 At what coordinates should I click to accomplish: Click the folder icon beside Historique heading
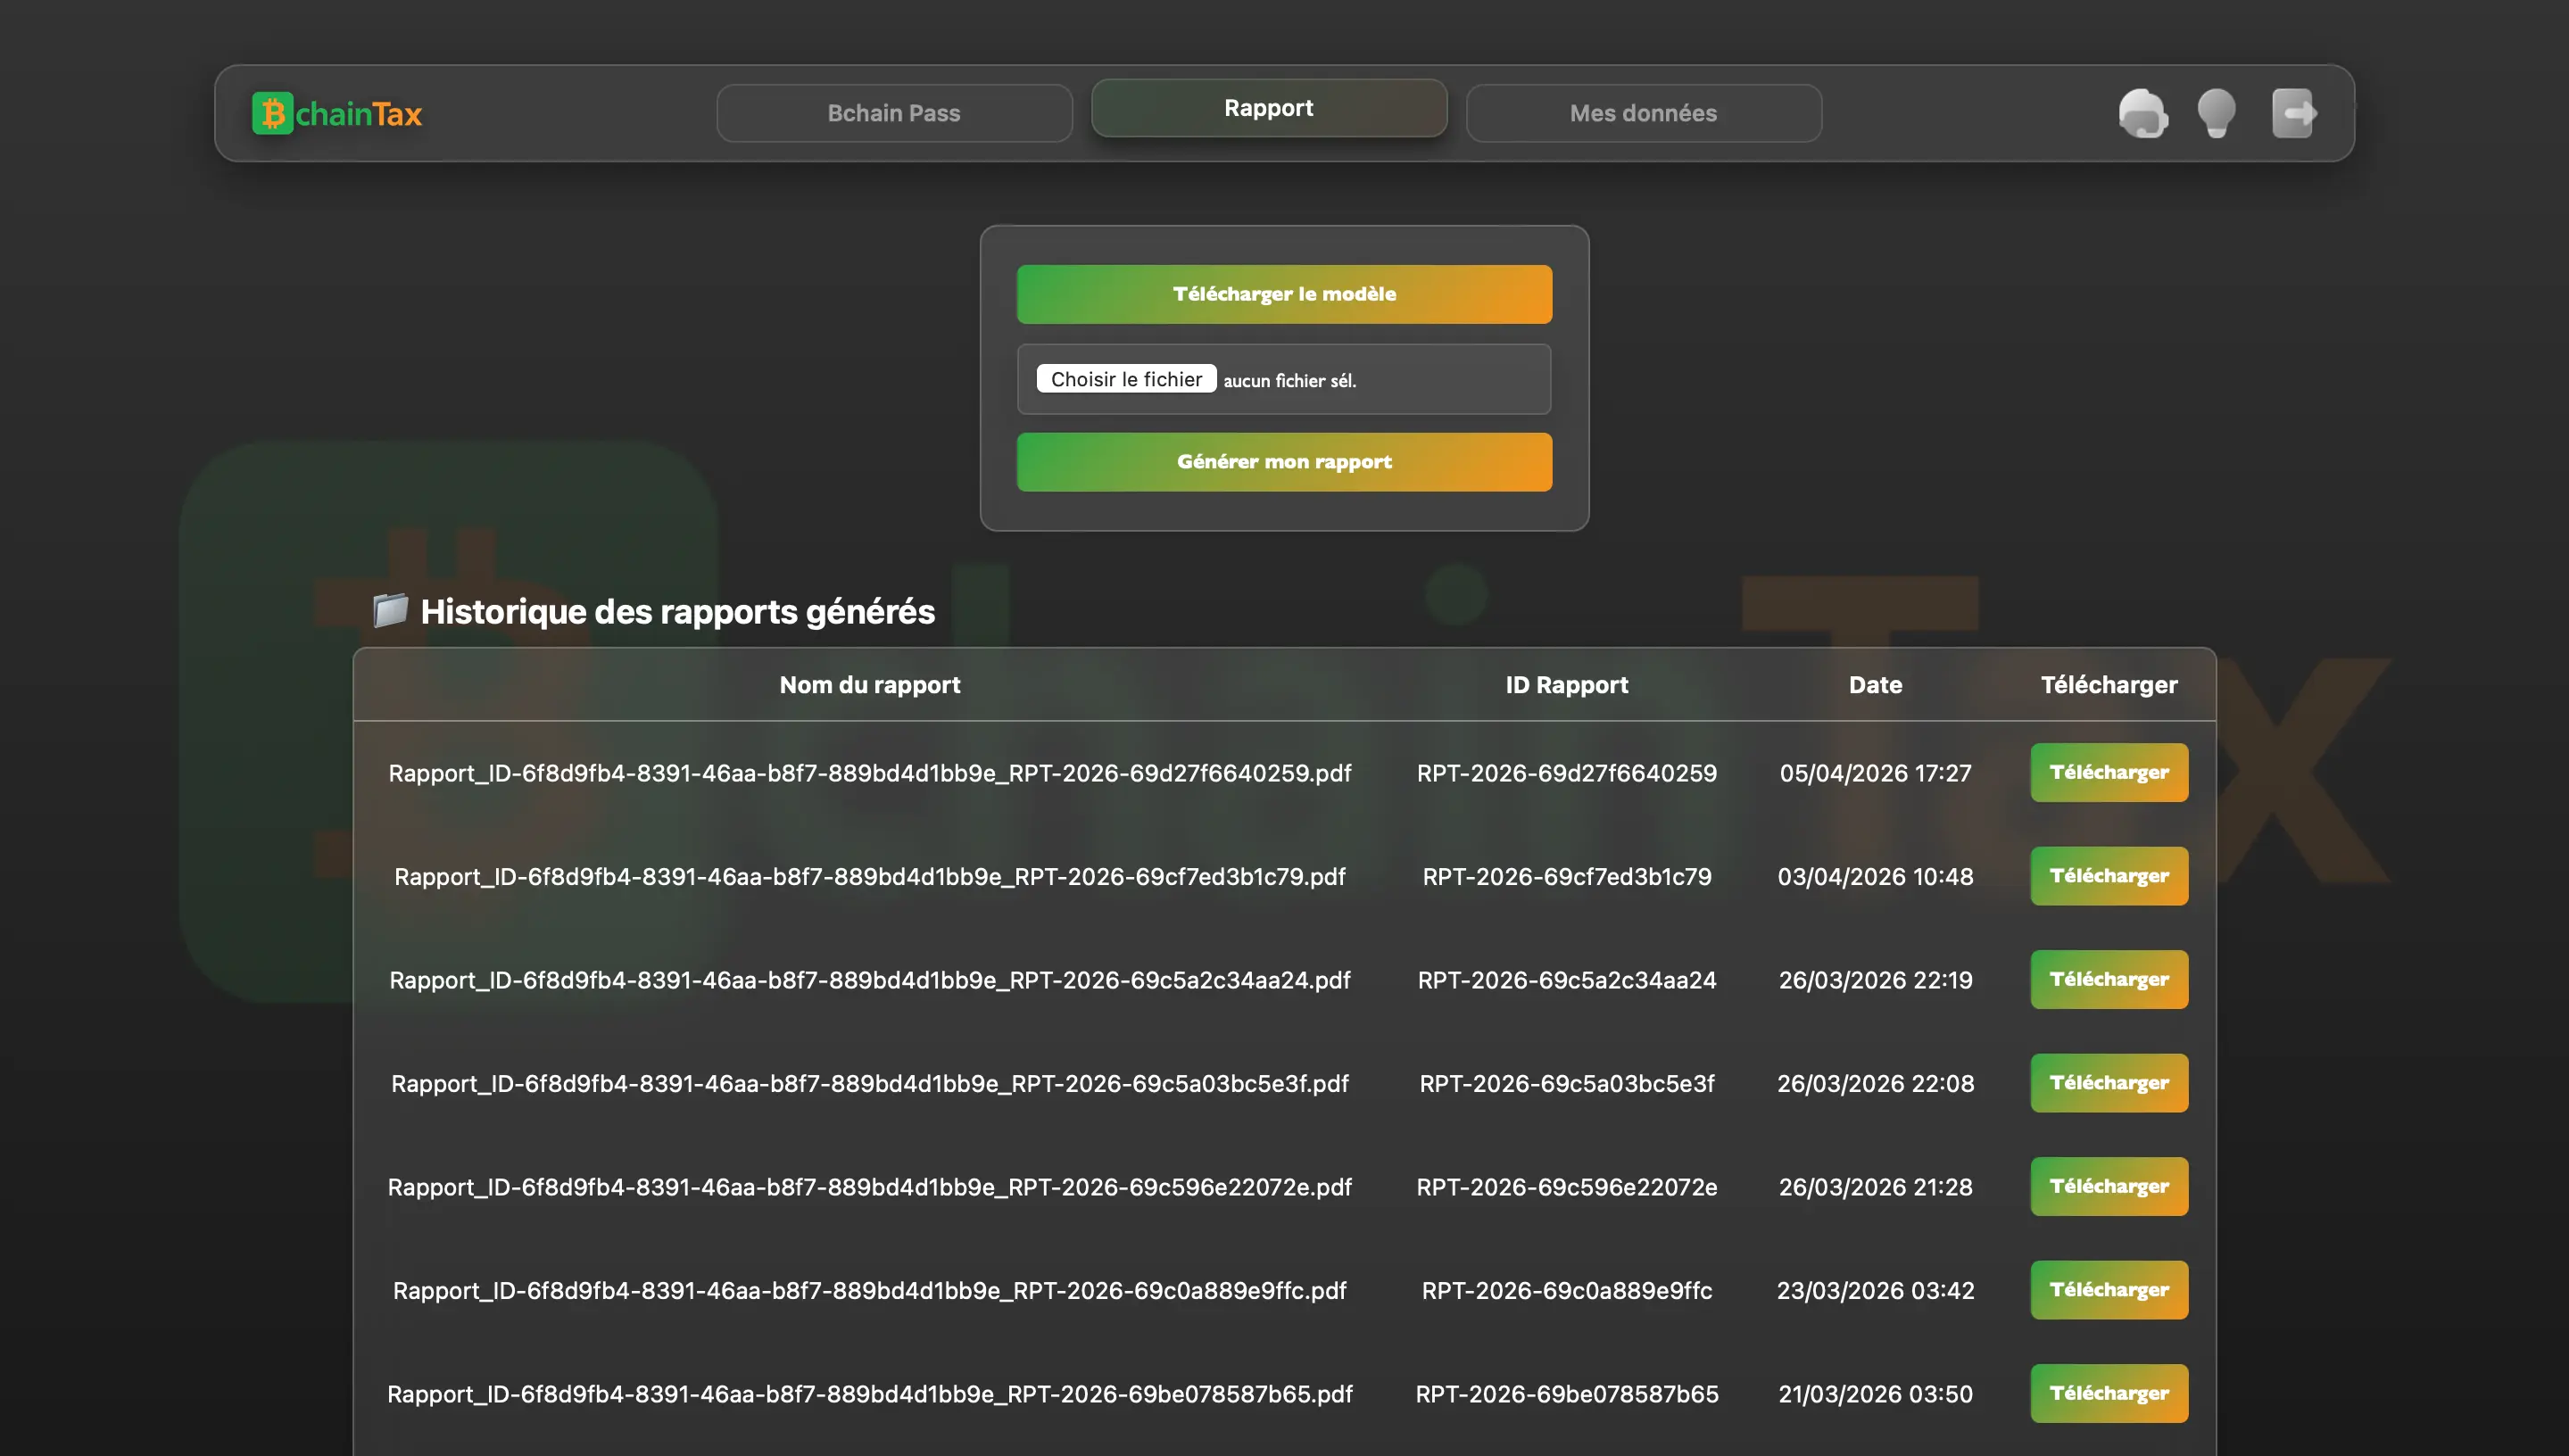(390, 610)
